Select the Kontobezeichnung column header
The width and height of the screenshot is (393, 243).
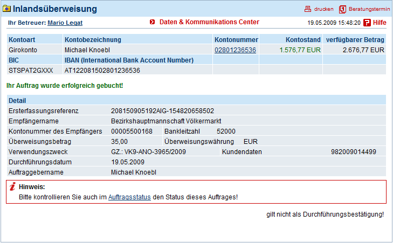point(93,39)
